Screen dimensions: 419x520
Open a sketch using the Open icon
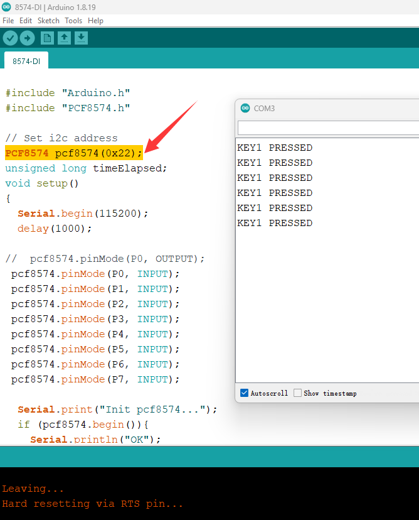click(64, 38)
